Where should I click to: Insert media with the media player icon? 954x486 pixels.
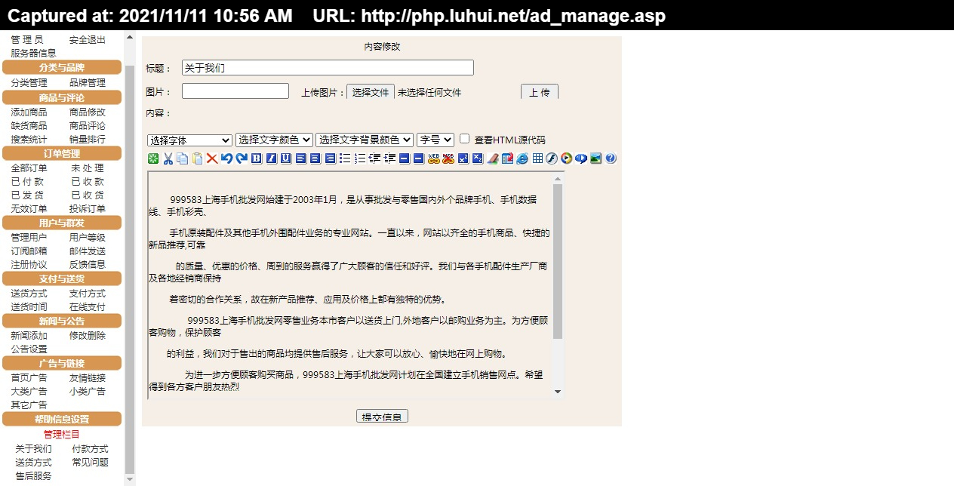(x=566, y=158)
